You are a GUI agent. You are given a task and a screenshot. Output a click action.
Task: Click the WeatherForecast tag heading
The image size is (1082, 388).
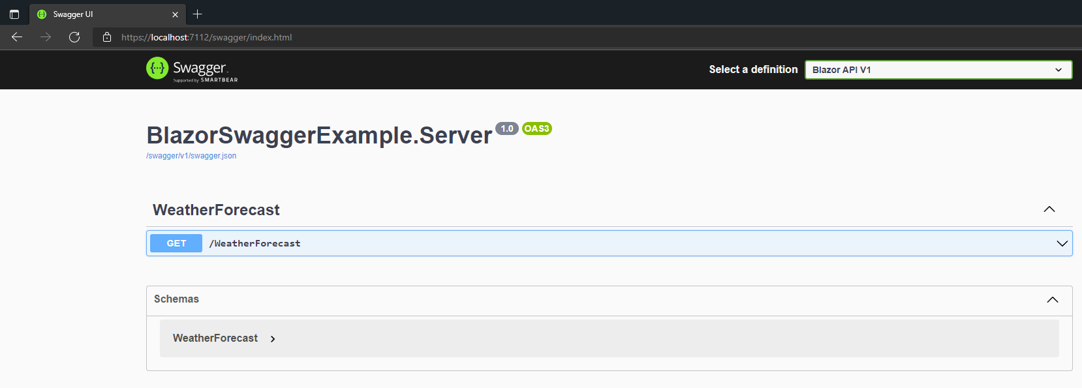216,210
